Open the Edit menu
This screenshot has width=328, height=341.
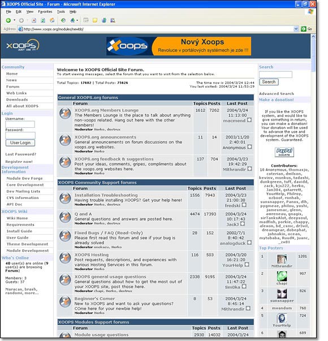[19, 11]
